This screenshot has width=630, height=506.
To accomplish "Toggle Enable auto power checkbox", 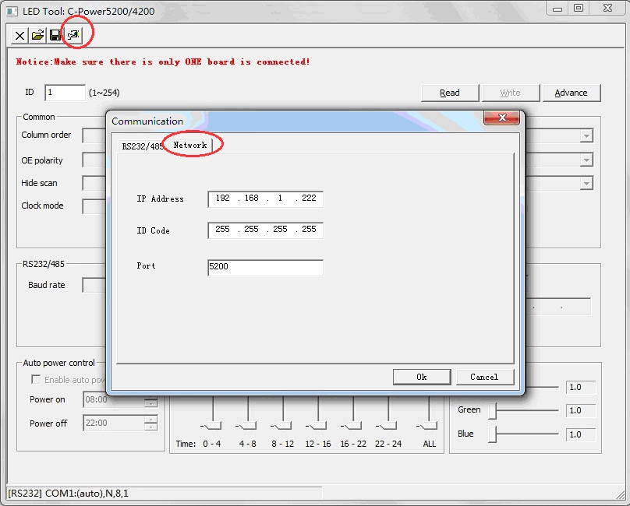I will 36,380.
